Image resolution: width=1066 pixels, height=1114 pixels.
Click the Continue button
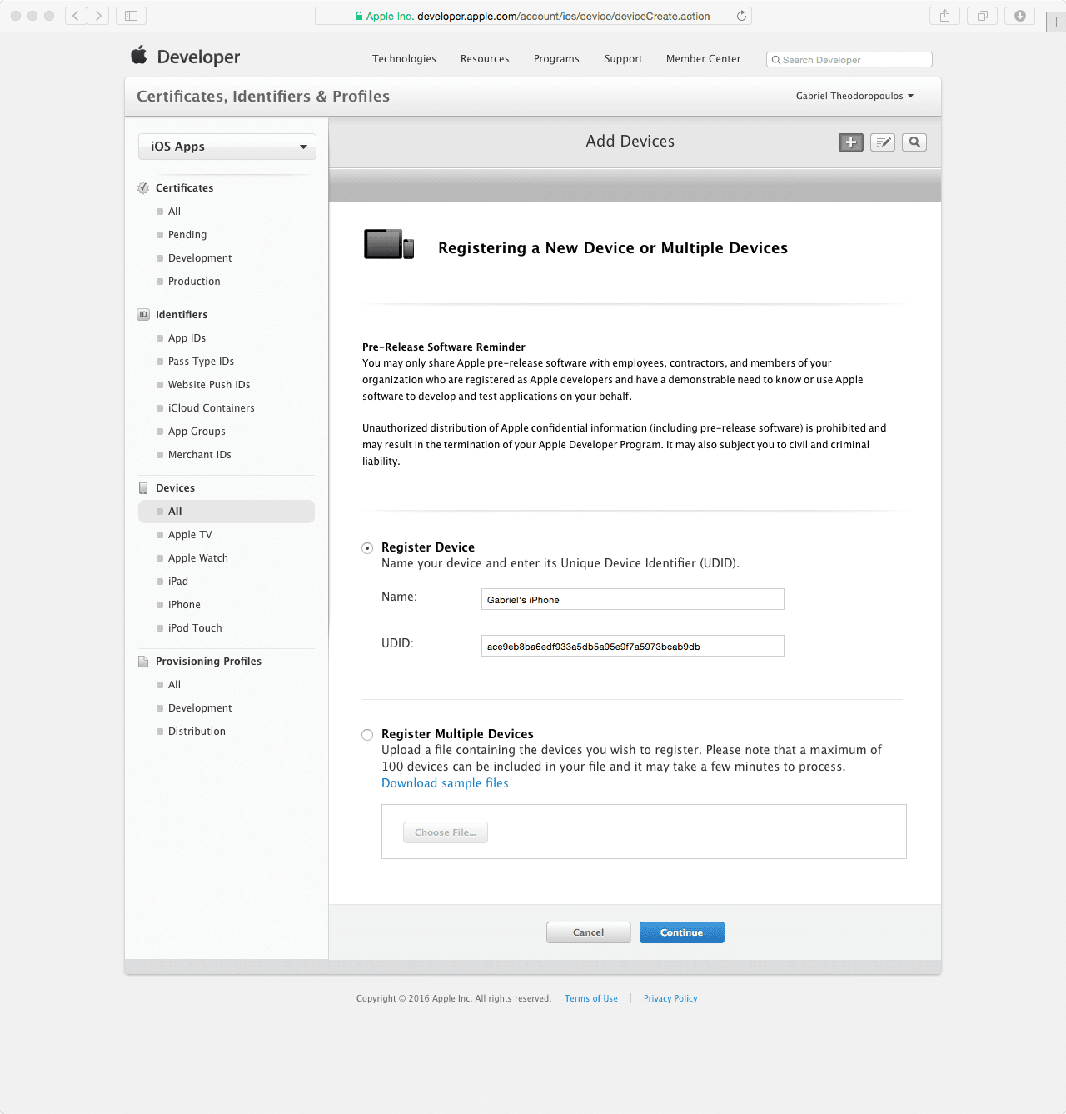point(682,932)
